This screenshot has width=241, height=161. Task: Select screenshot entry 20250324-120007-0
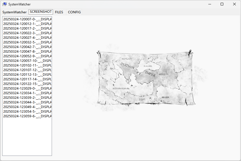(27, 19)
